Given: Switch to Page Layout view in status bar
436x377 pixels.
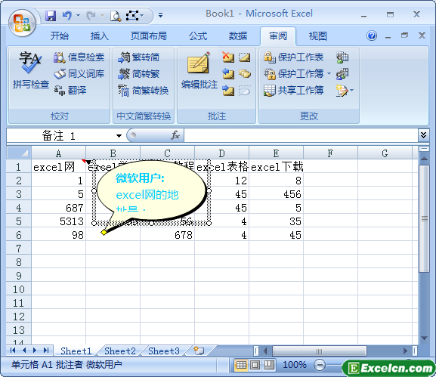Looking at the screenshot, I should [x=255, y=364].
